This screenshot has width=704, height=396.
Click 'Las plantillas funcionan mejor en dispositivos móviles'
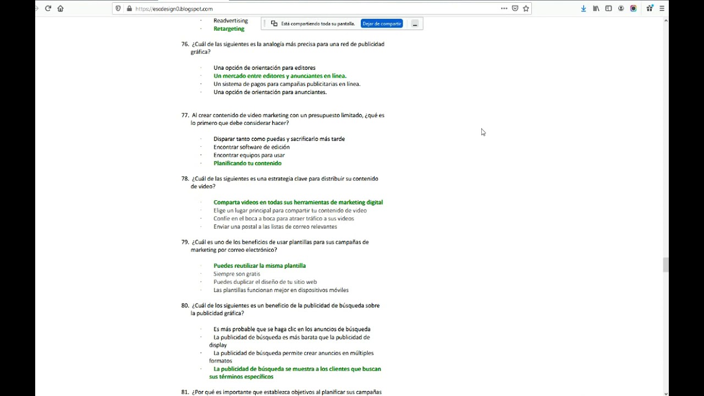280,290
